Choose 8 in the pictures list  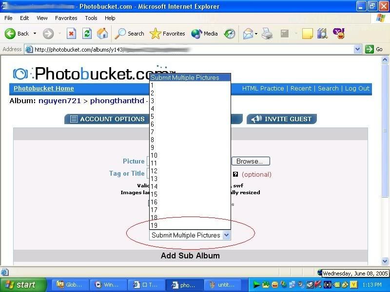point(190,140)
